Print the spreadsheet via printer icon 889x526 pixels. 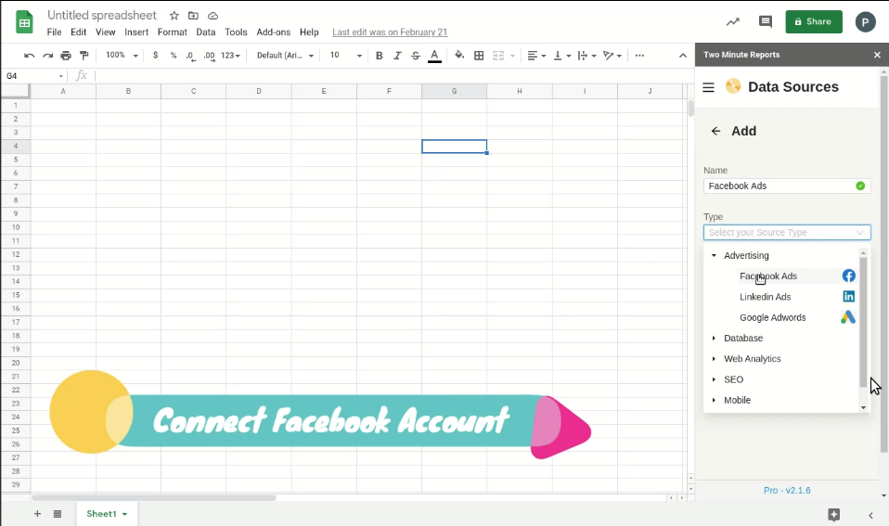pos(66,56)
